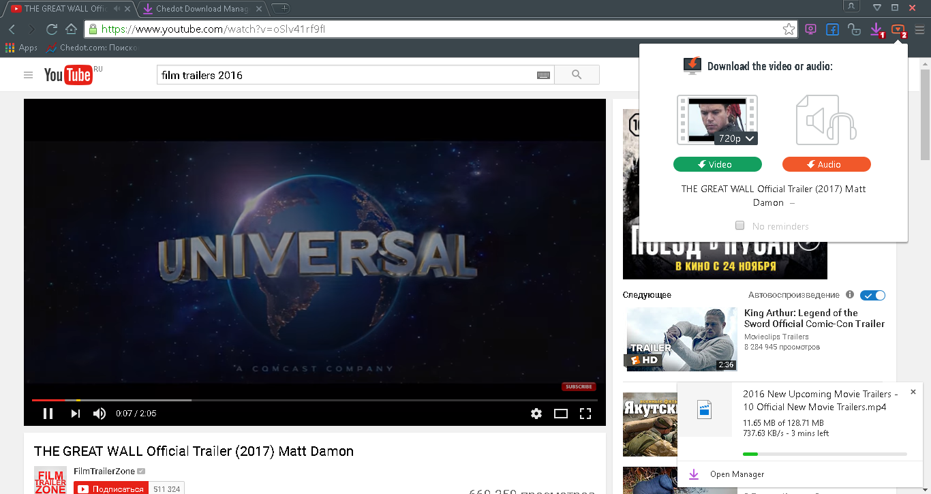Switch to theater mode in player
Screen dimensions: 931x494
(561, 413)
